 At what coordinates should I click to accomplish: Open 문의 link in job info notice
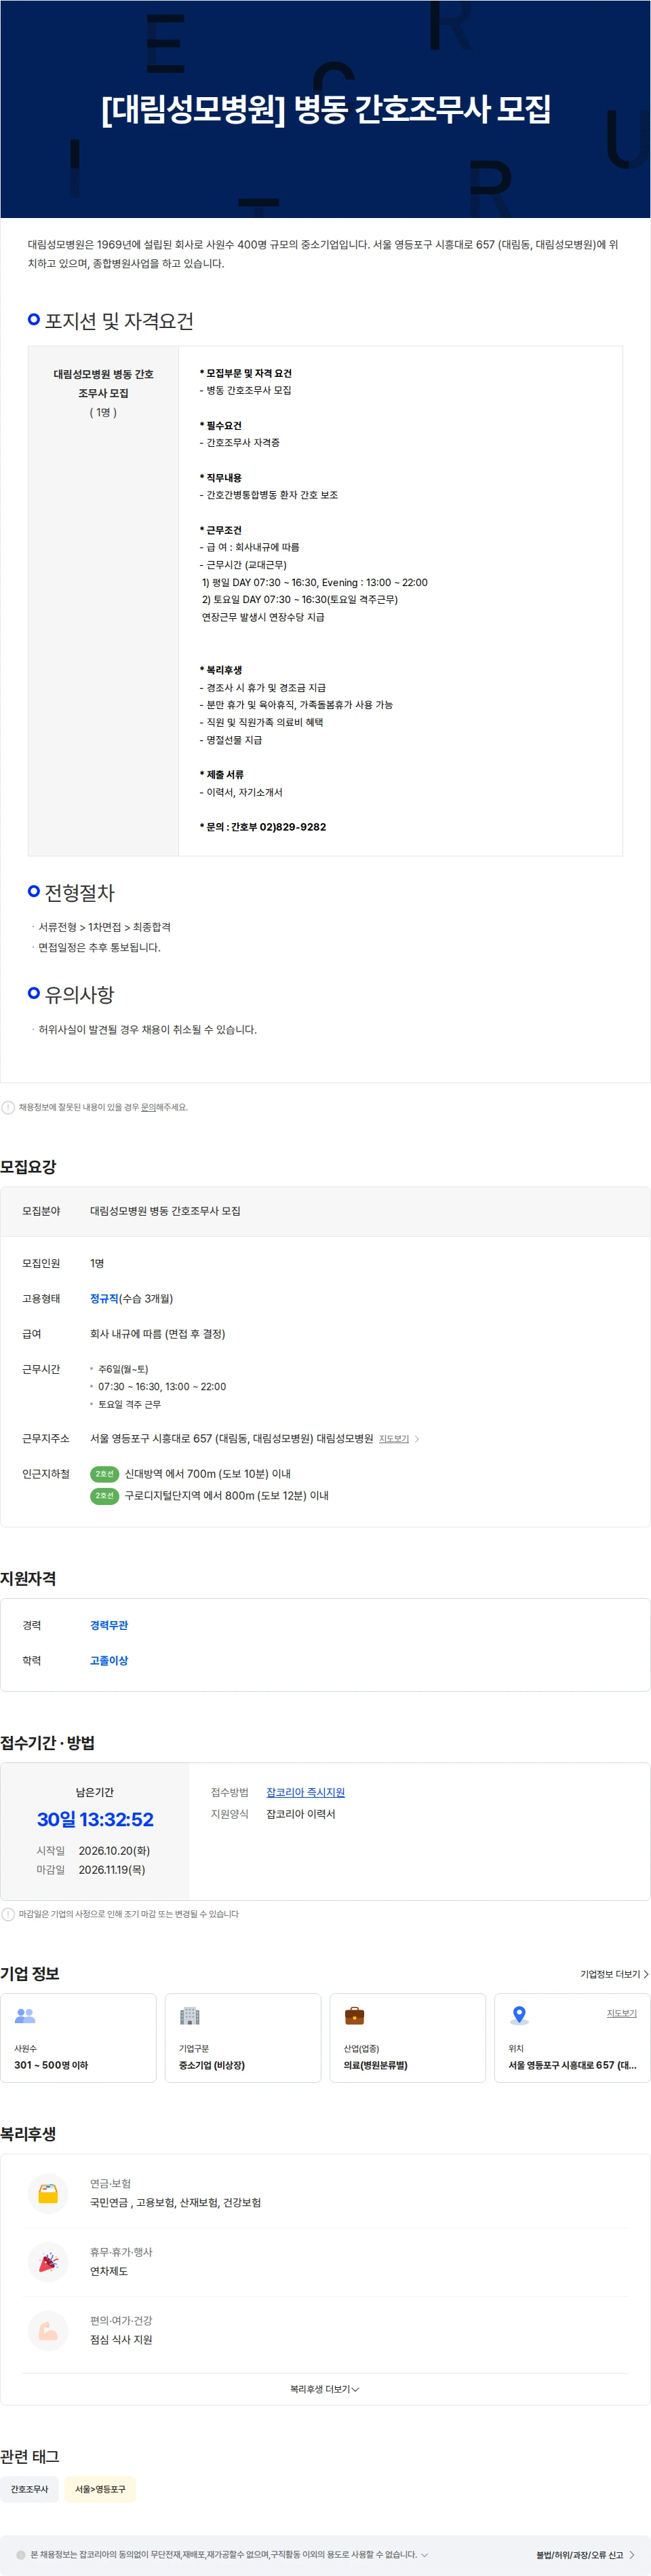pyautogui.click(x=148, y=1107)
